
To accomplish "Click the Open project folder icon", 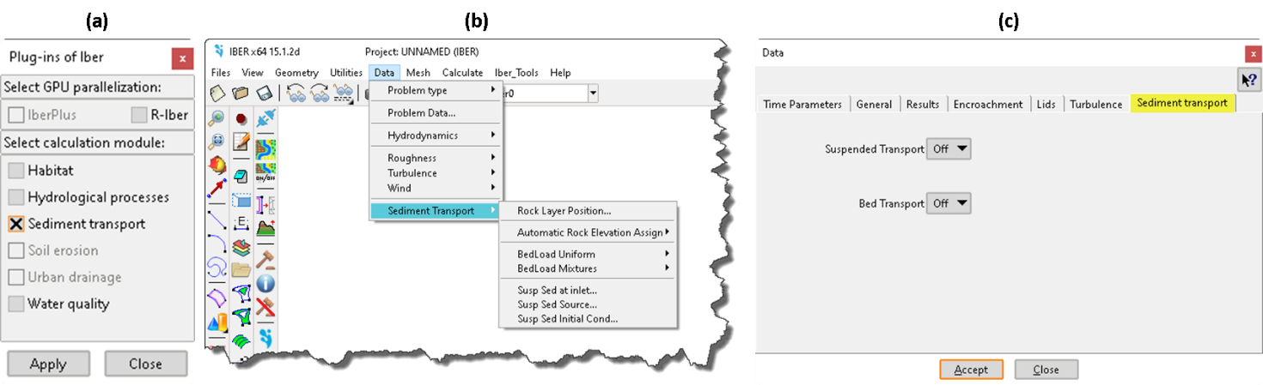I will click(241, 93).
